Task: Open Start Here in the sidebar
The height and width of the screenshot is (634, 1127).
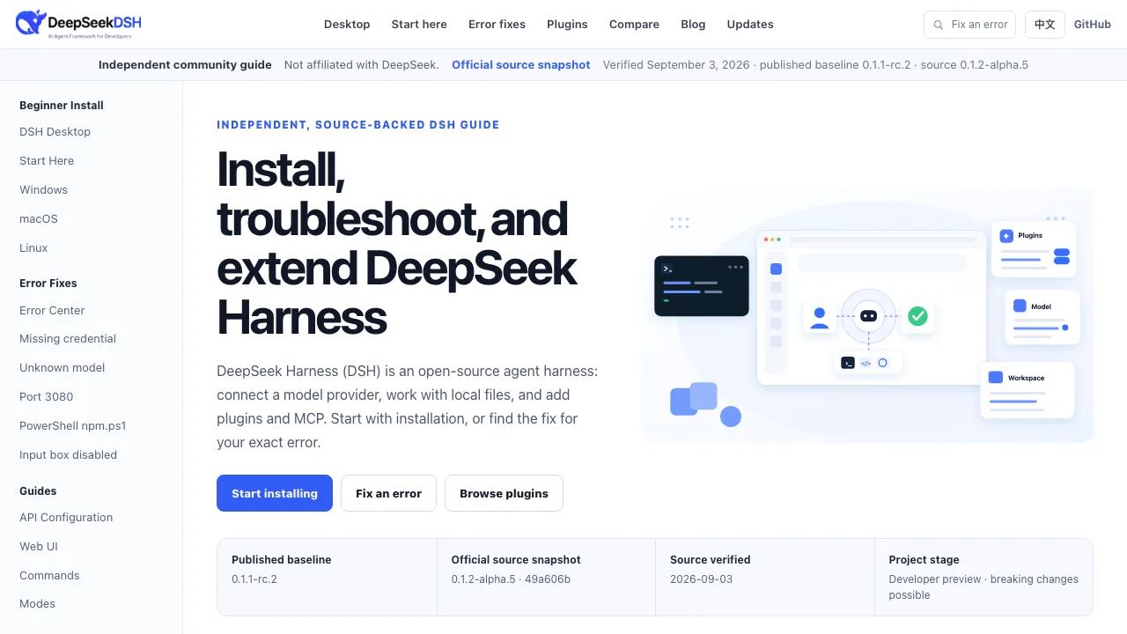Action: point(47,161)
